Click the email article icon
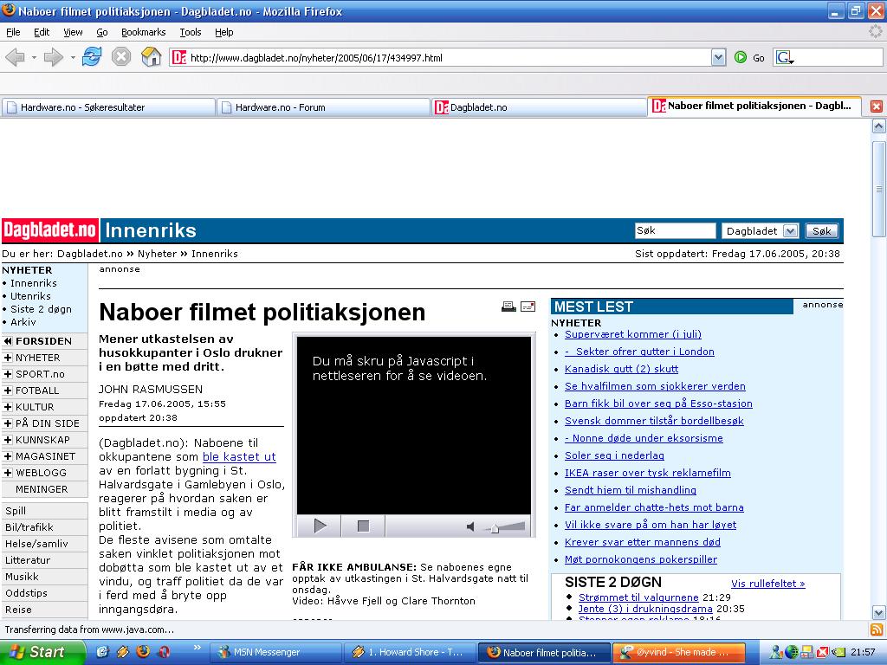The width and height of the screenshot is (887, 665). (528, 306)
